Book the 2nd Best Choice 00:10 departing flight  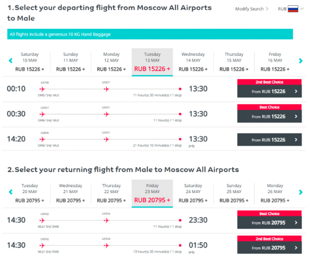click(x=270, y=91)
